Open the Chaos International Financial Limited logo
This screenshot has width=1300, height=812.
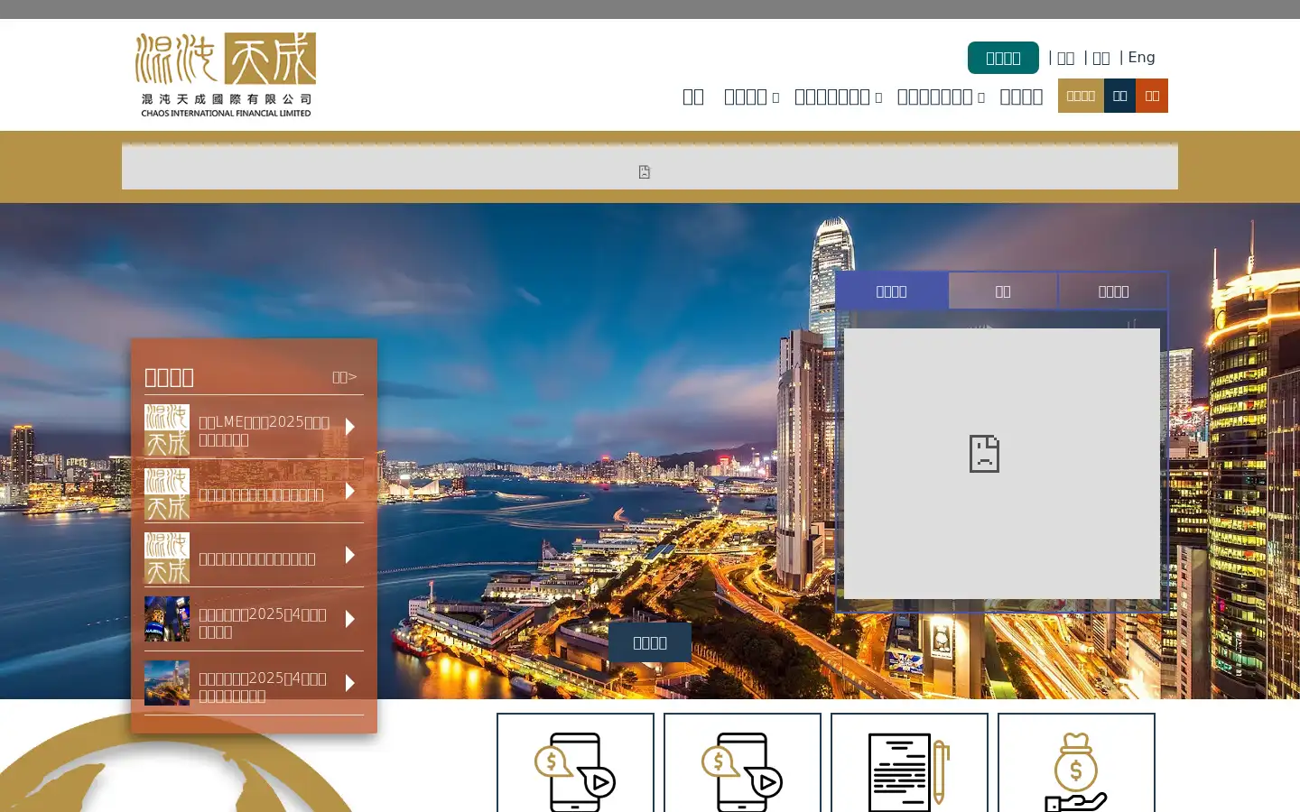click(226, 75)
